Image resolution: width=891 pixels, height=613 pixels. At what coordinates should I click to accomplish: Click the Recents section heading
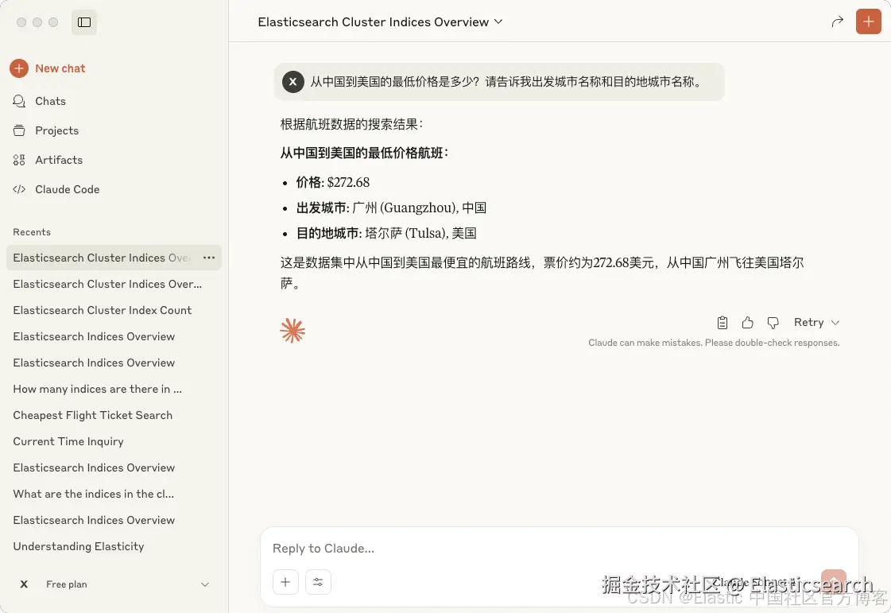(32, 232)
